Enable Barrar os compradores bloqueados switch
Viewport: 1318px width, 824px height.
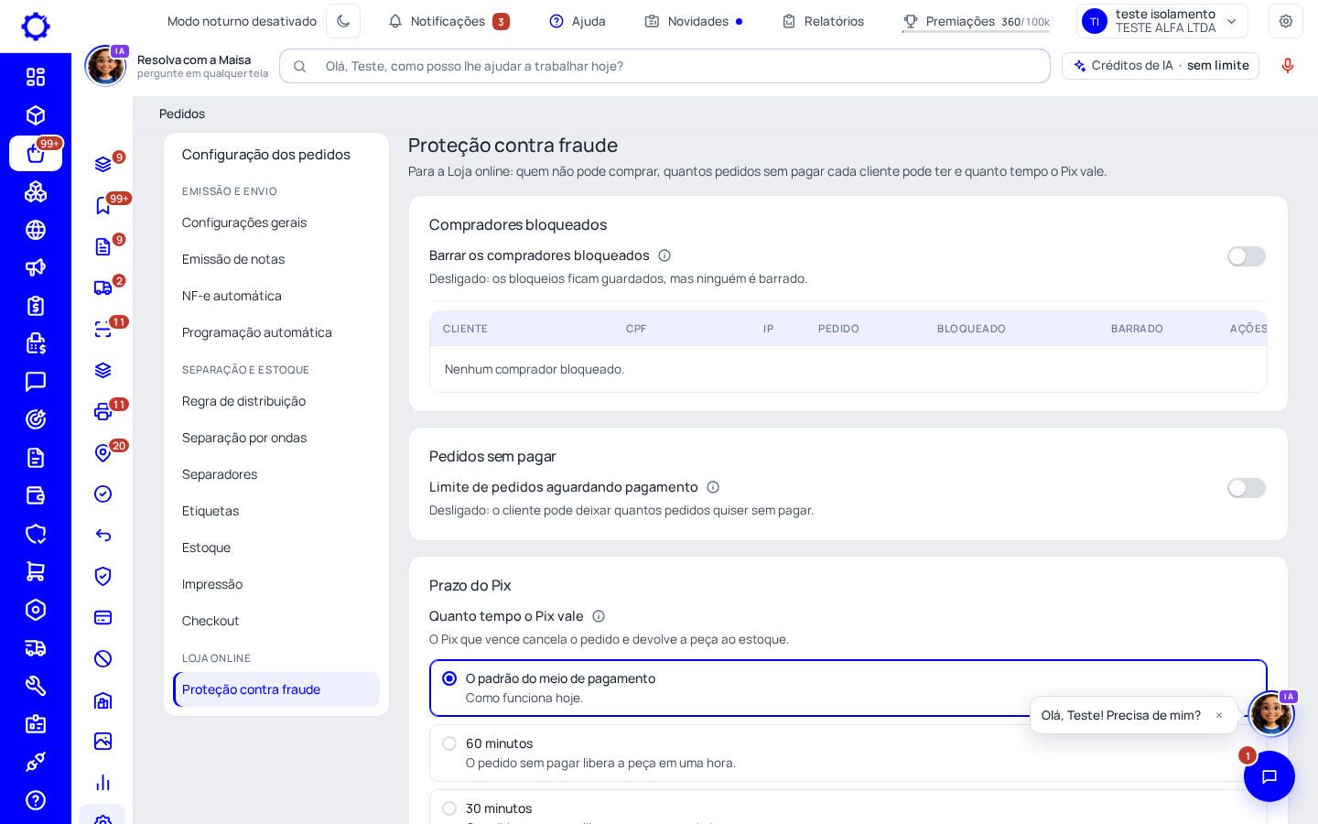coord(1247,256)
